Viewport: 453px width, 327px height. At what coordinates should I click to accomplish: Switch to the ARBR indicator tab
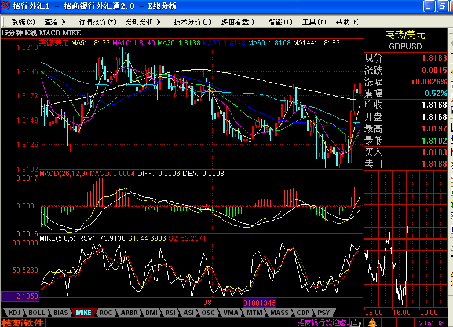coord(129,313)
